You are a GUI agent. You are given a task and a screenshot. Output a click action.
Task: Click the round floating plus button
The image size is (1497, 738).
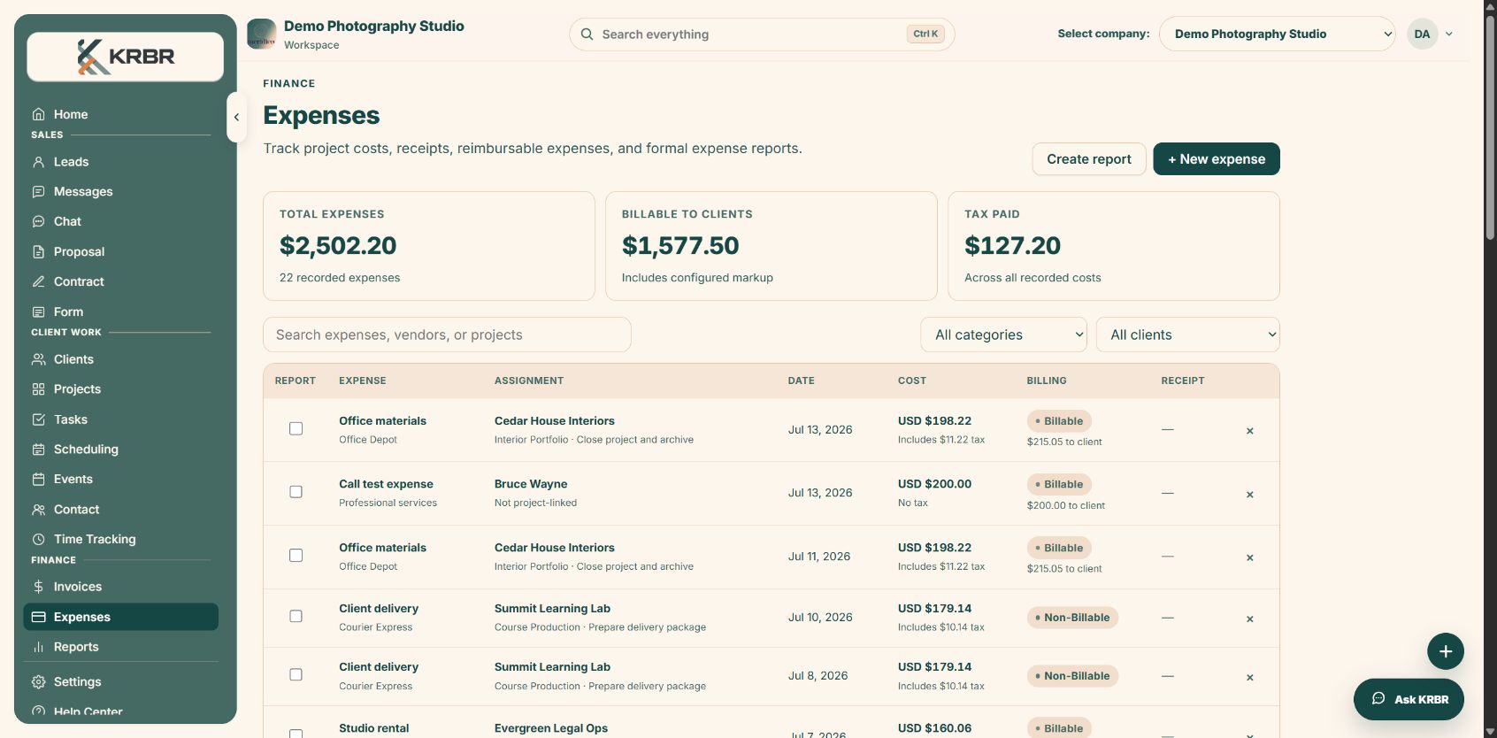pyautogui.click(x=1446, y=652)
